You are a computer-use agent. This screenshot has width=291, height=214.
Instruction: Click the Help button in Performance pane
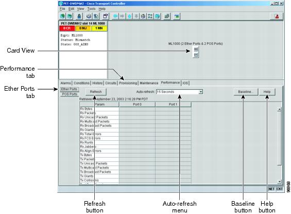pyautogui.click(x=267, y=92)
